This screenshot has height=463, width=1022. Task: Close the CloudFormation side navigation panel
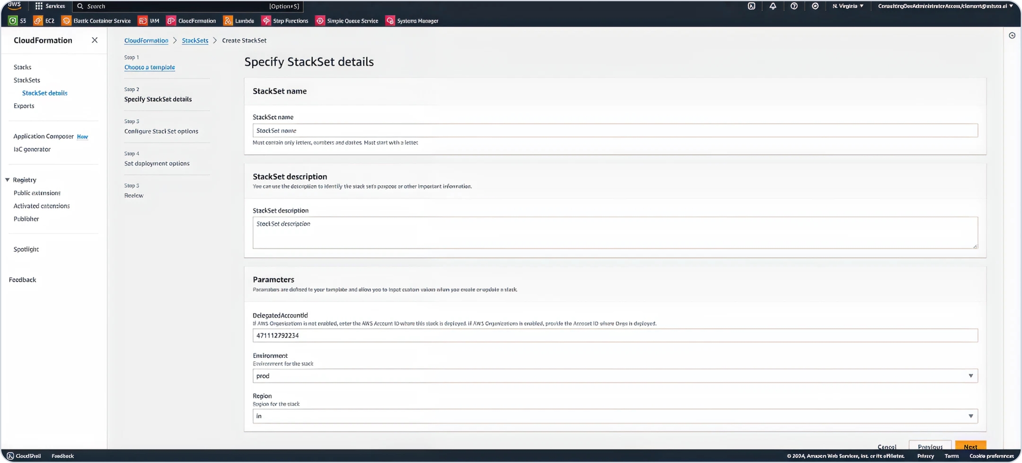point(94,40)
